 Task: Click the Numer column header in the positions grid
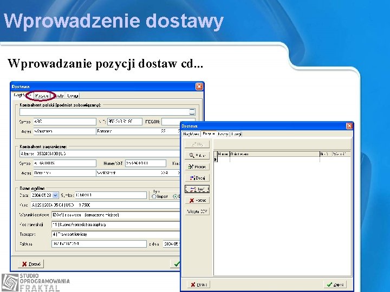(x=223, y=154)
